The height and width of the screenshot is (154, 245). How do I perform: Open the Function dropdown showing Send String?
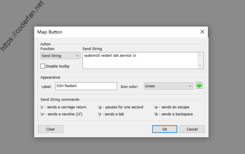tap(60, 56)
